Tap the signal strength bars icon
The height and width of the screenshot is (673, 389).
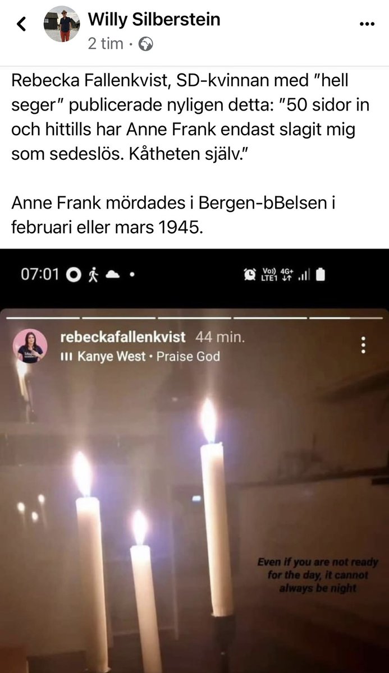303,275
